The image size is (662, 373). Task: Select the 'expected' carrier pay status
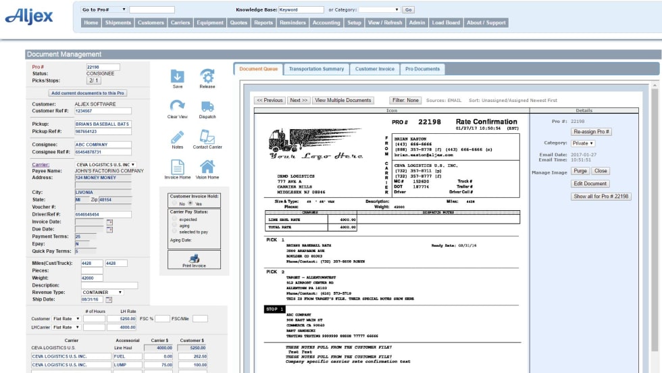(x=175, y=220)
